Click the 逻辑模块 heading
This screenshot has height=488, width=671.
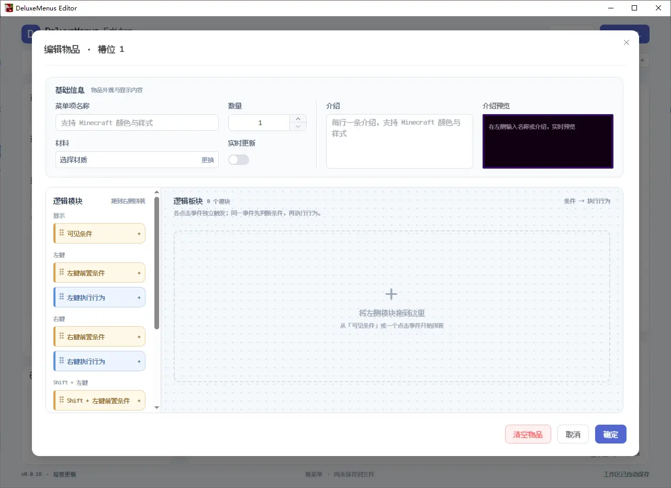click(68, 201)
